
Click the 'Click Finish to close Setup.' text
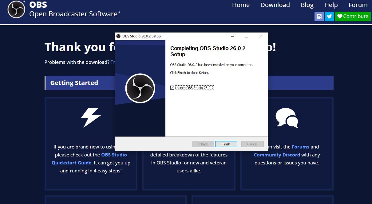(x=189, y=73)
